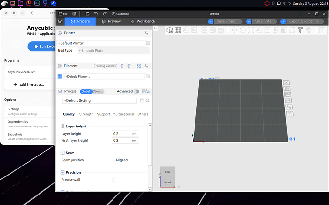
Task: Click the Undo arrow icon
Action: pos(96,14)
